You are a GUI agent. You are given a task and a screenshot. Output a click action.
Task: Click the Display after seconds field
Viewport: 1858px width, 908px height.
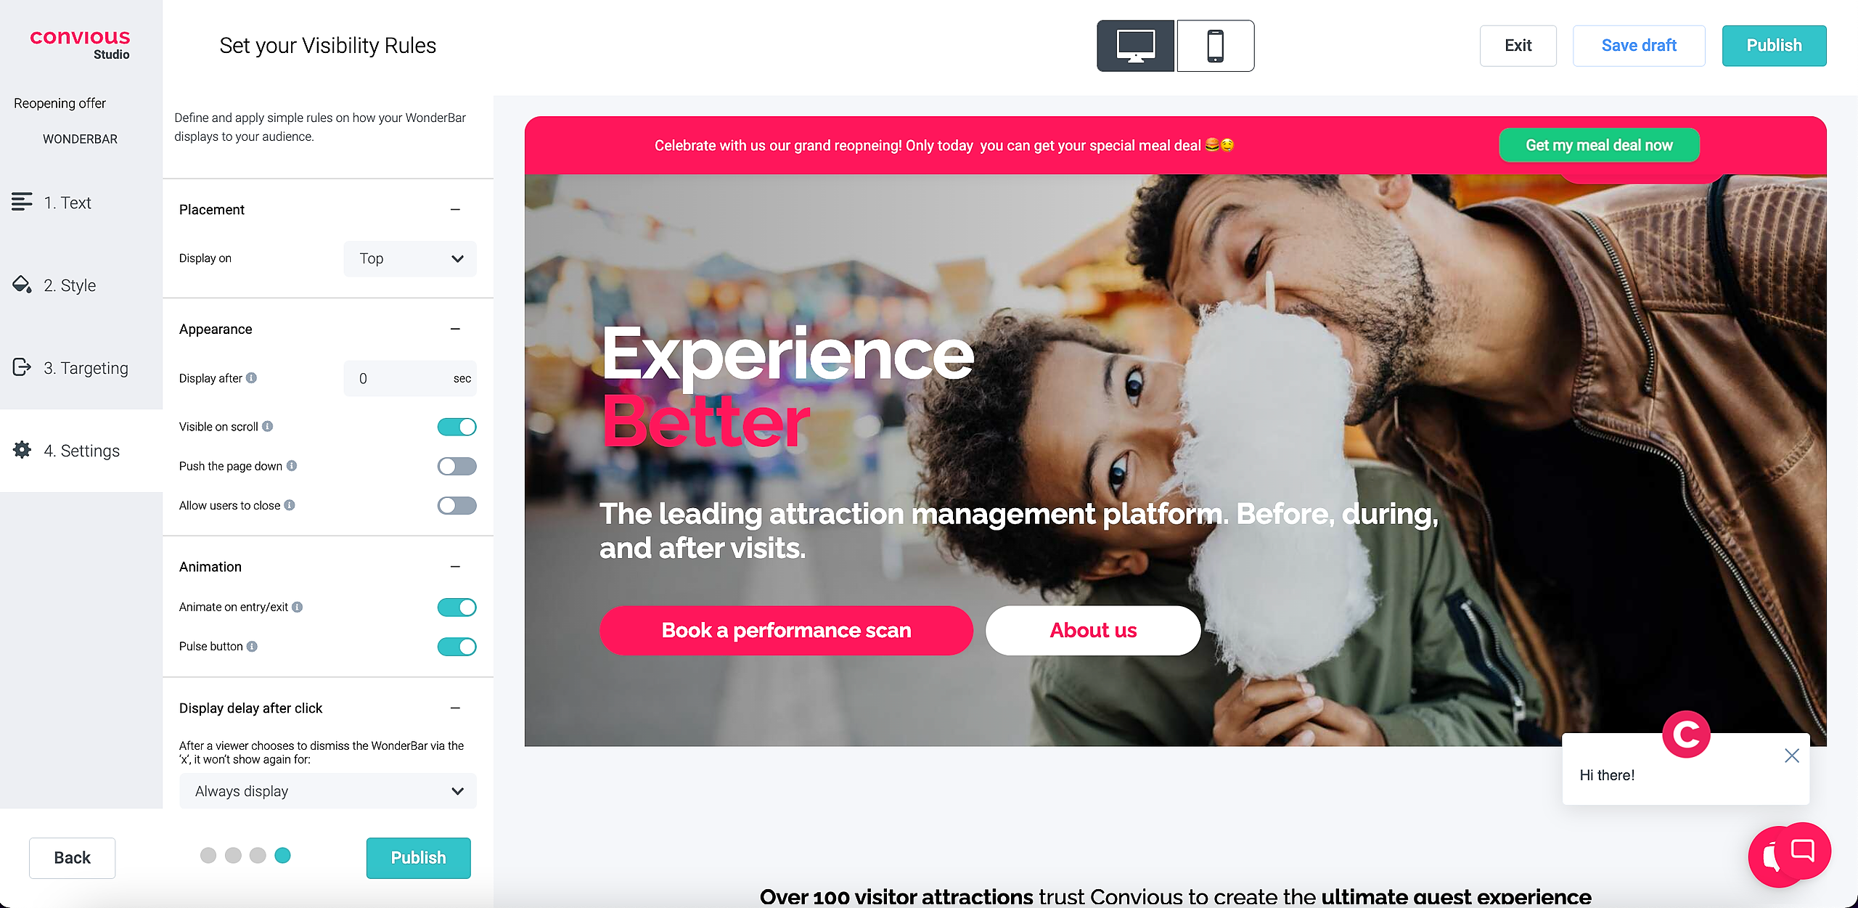410,378
